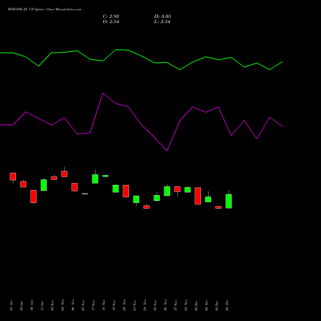Select the red candlestick for 04 Nov
This screenshot has height=321, width=321.
click(64, 174)
